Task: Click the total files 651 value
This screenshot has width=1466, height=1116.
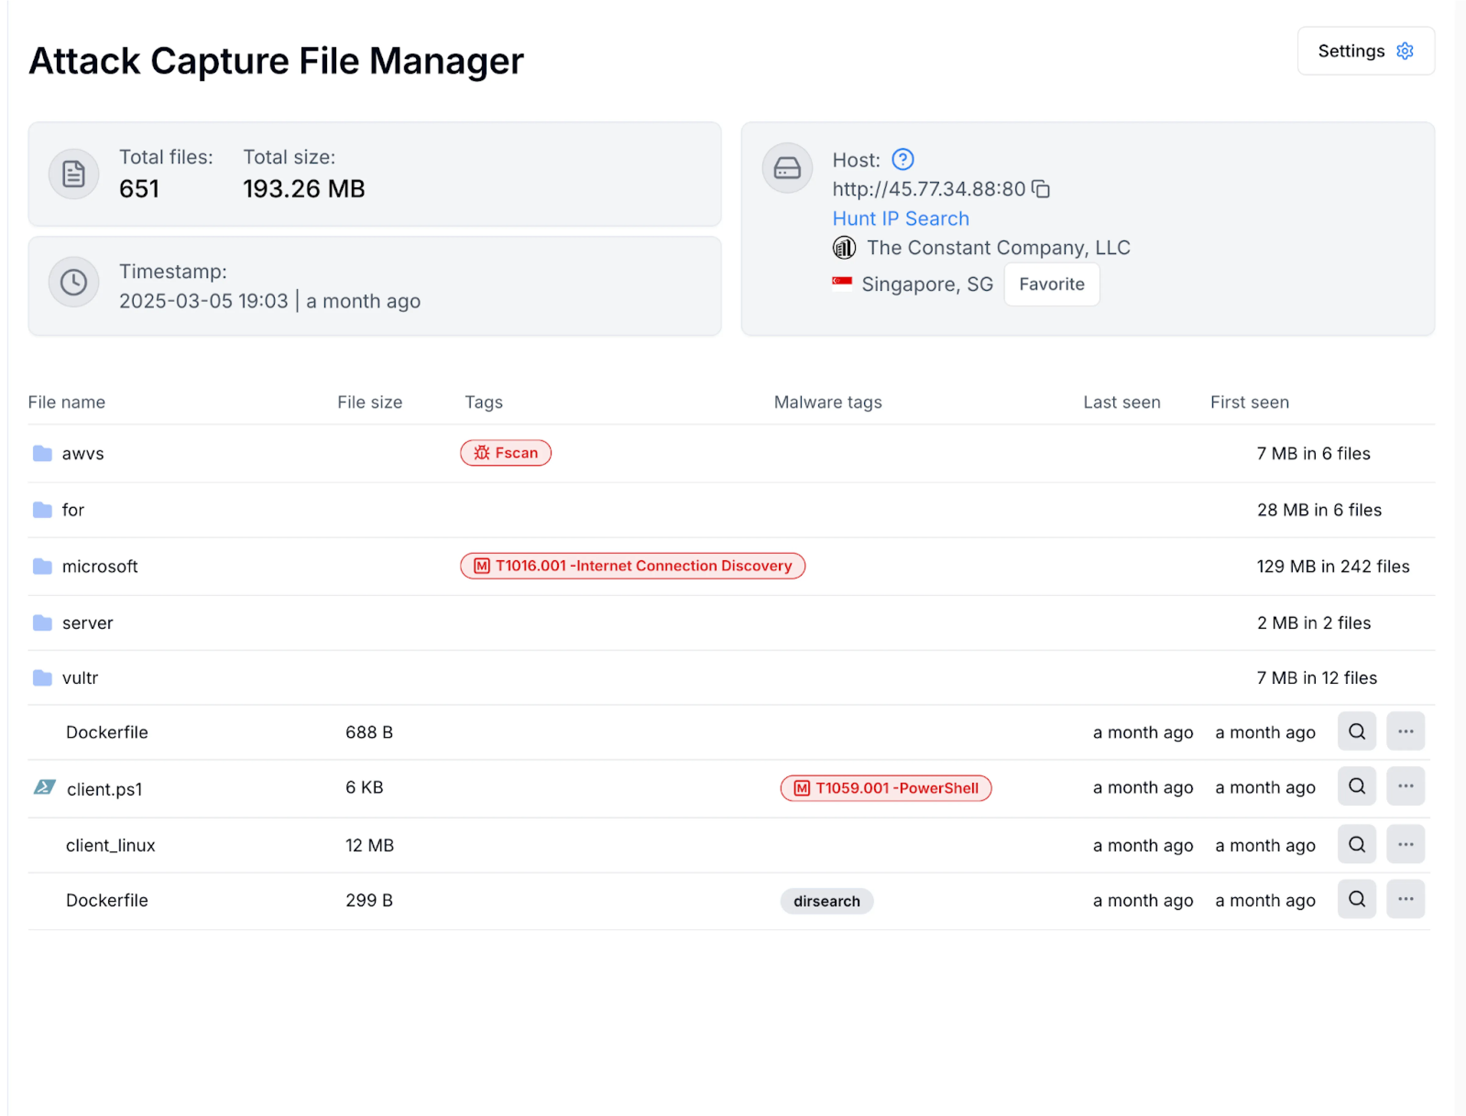Action: tap(139, 189)
